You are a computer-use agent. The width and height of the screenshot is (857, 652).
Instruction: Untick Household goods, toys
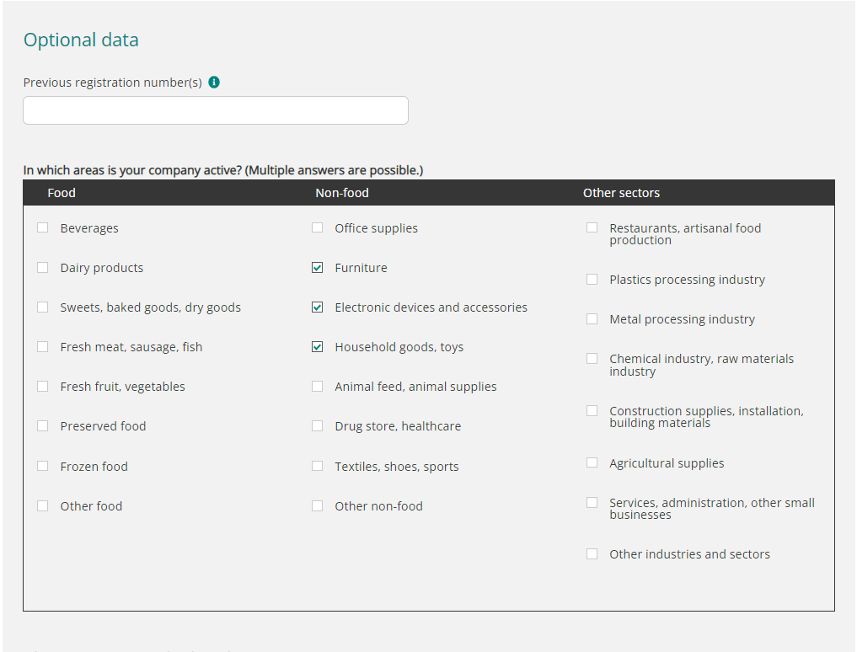(x=317, y=346)
